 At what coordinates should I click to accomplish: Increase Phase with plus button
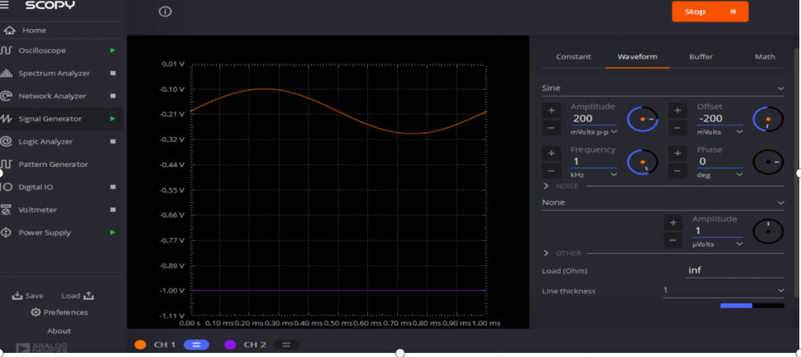coord(678,153)
